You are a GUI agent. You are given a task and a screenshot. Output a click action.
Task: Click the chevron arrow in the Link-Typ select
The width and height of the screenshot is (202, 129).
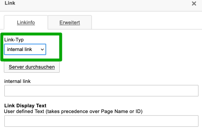42,49
